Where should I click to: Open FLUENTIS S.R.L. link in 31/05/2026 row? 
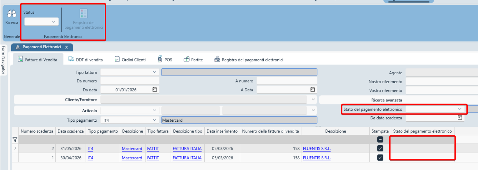pyautogui.click(x=317, y=149)
